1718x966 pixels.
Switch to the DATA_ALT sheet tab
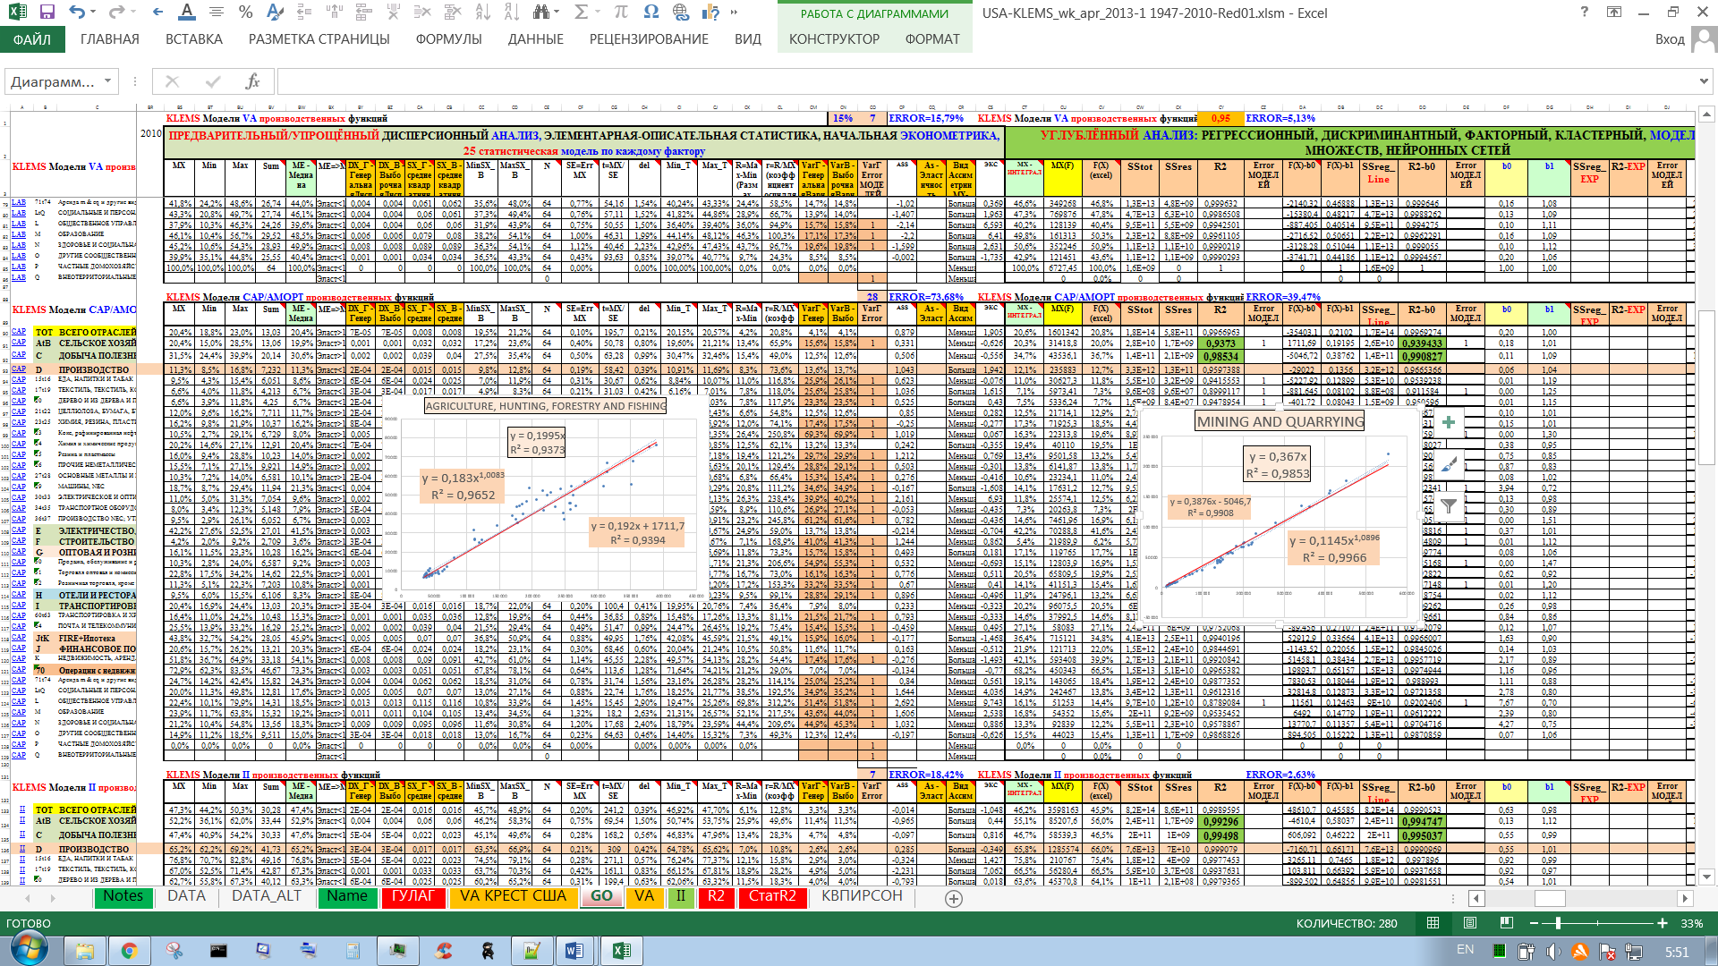point(266,896)
